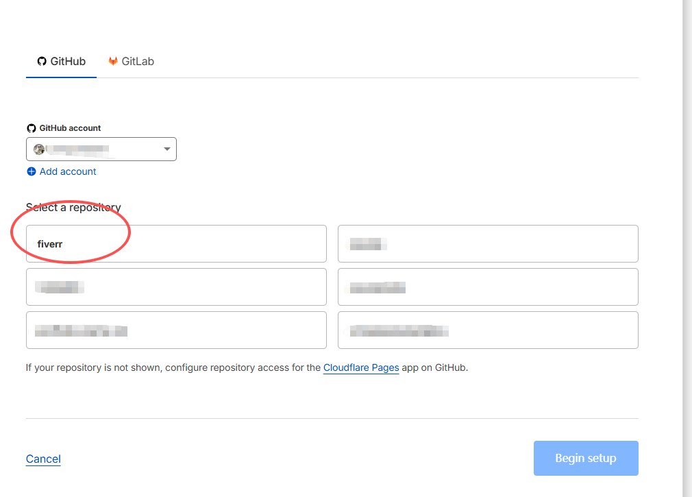Choose the last blurred repository in left column
692x497 pixels.
(x=176, y=330)
